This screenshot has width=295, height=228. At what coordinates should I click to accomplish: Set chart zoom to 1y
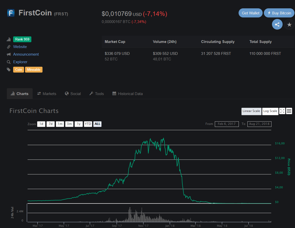pyautogui.click(x=79, y=124)
